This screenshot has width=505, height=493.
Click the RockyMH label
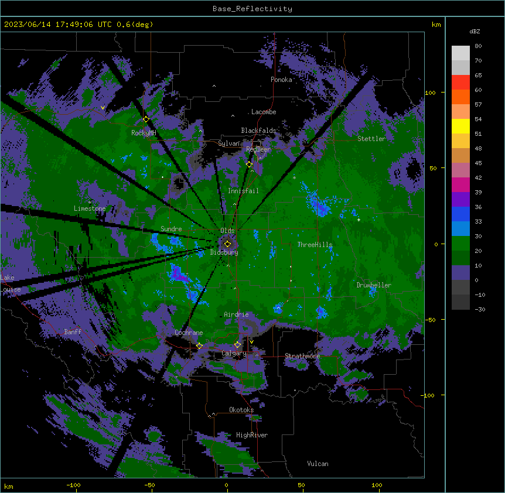(144, 133)
